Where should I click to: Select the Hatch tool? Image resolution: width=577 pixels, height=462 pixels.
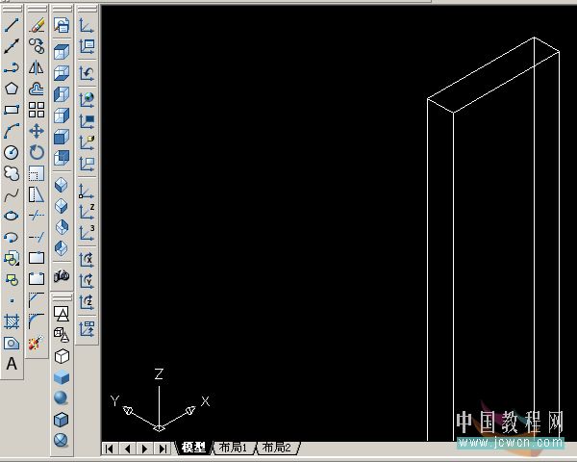12,322
